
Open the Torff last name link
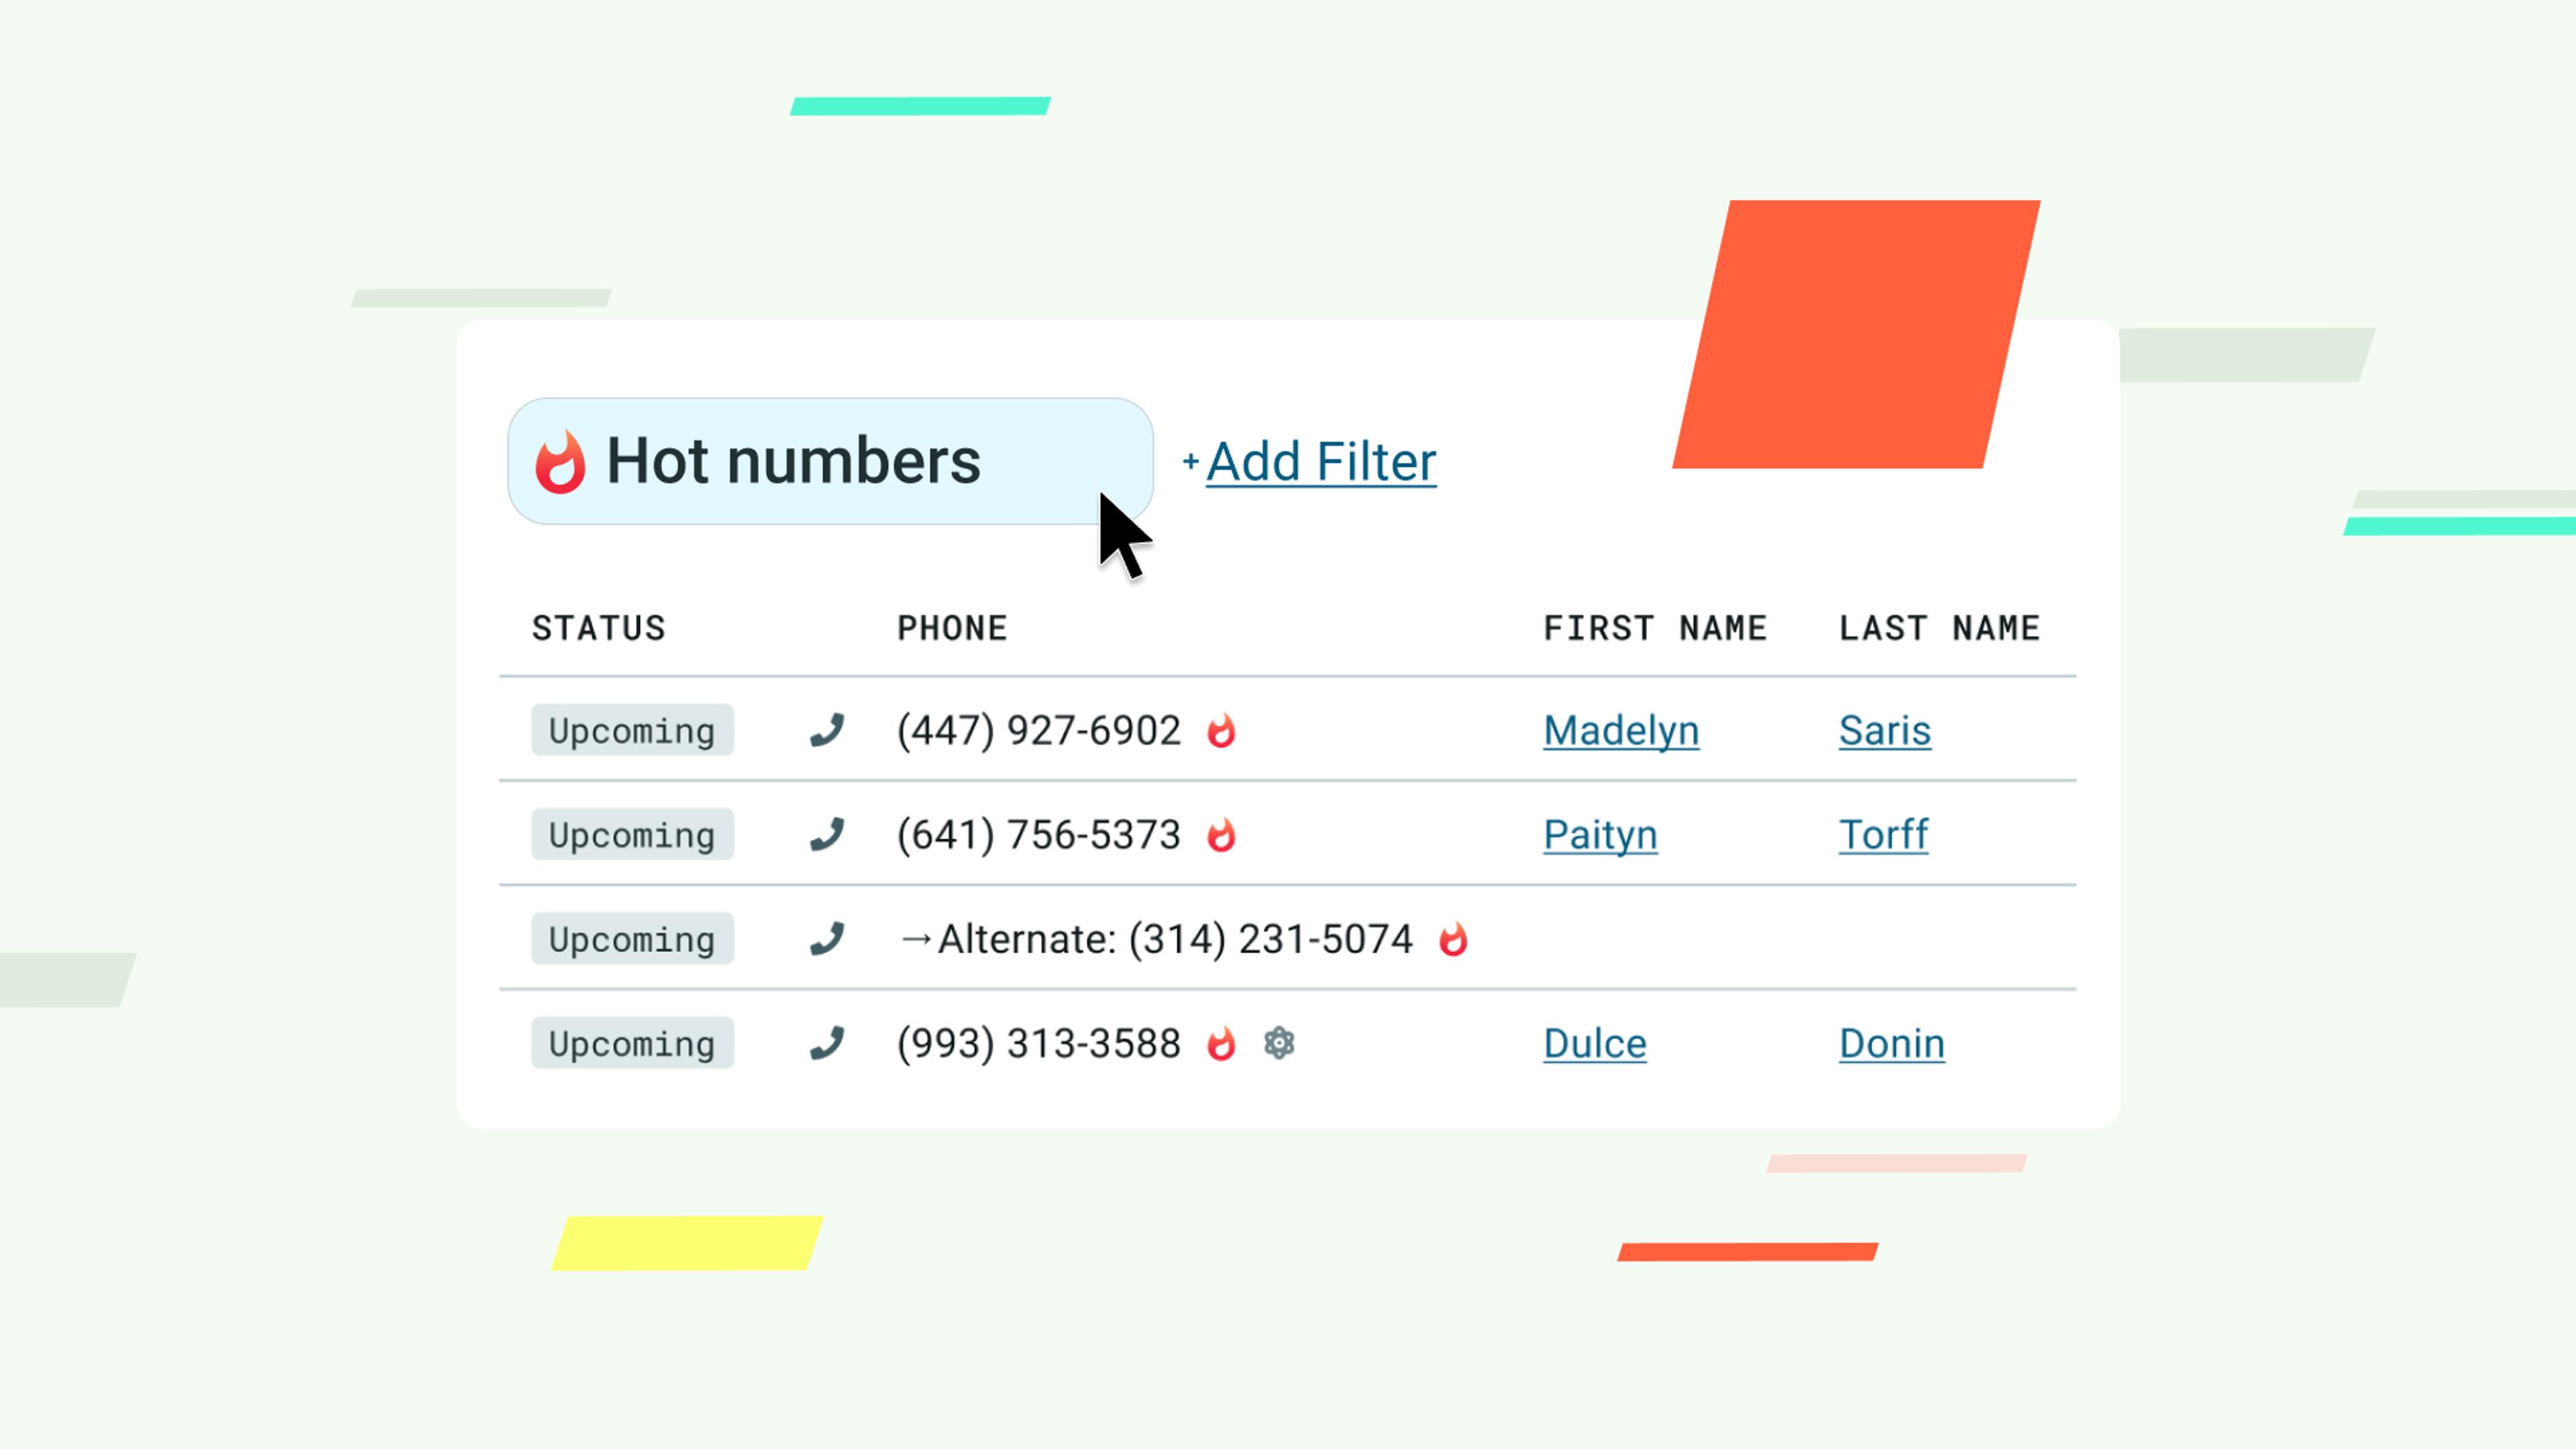1882,834
